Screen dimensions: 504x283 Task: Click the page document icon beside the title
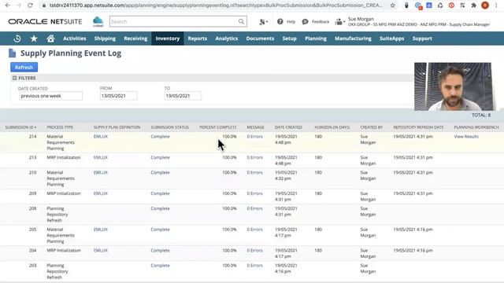pos(13,53)
